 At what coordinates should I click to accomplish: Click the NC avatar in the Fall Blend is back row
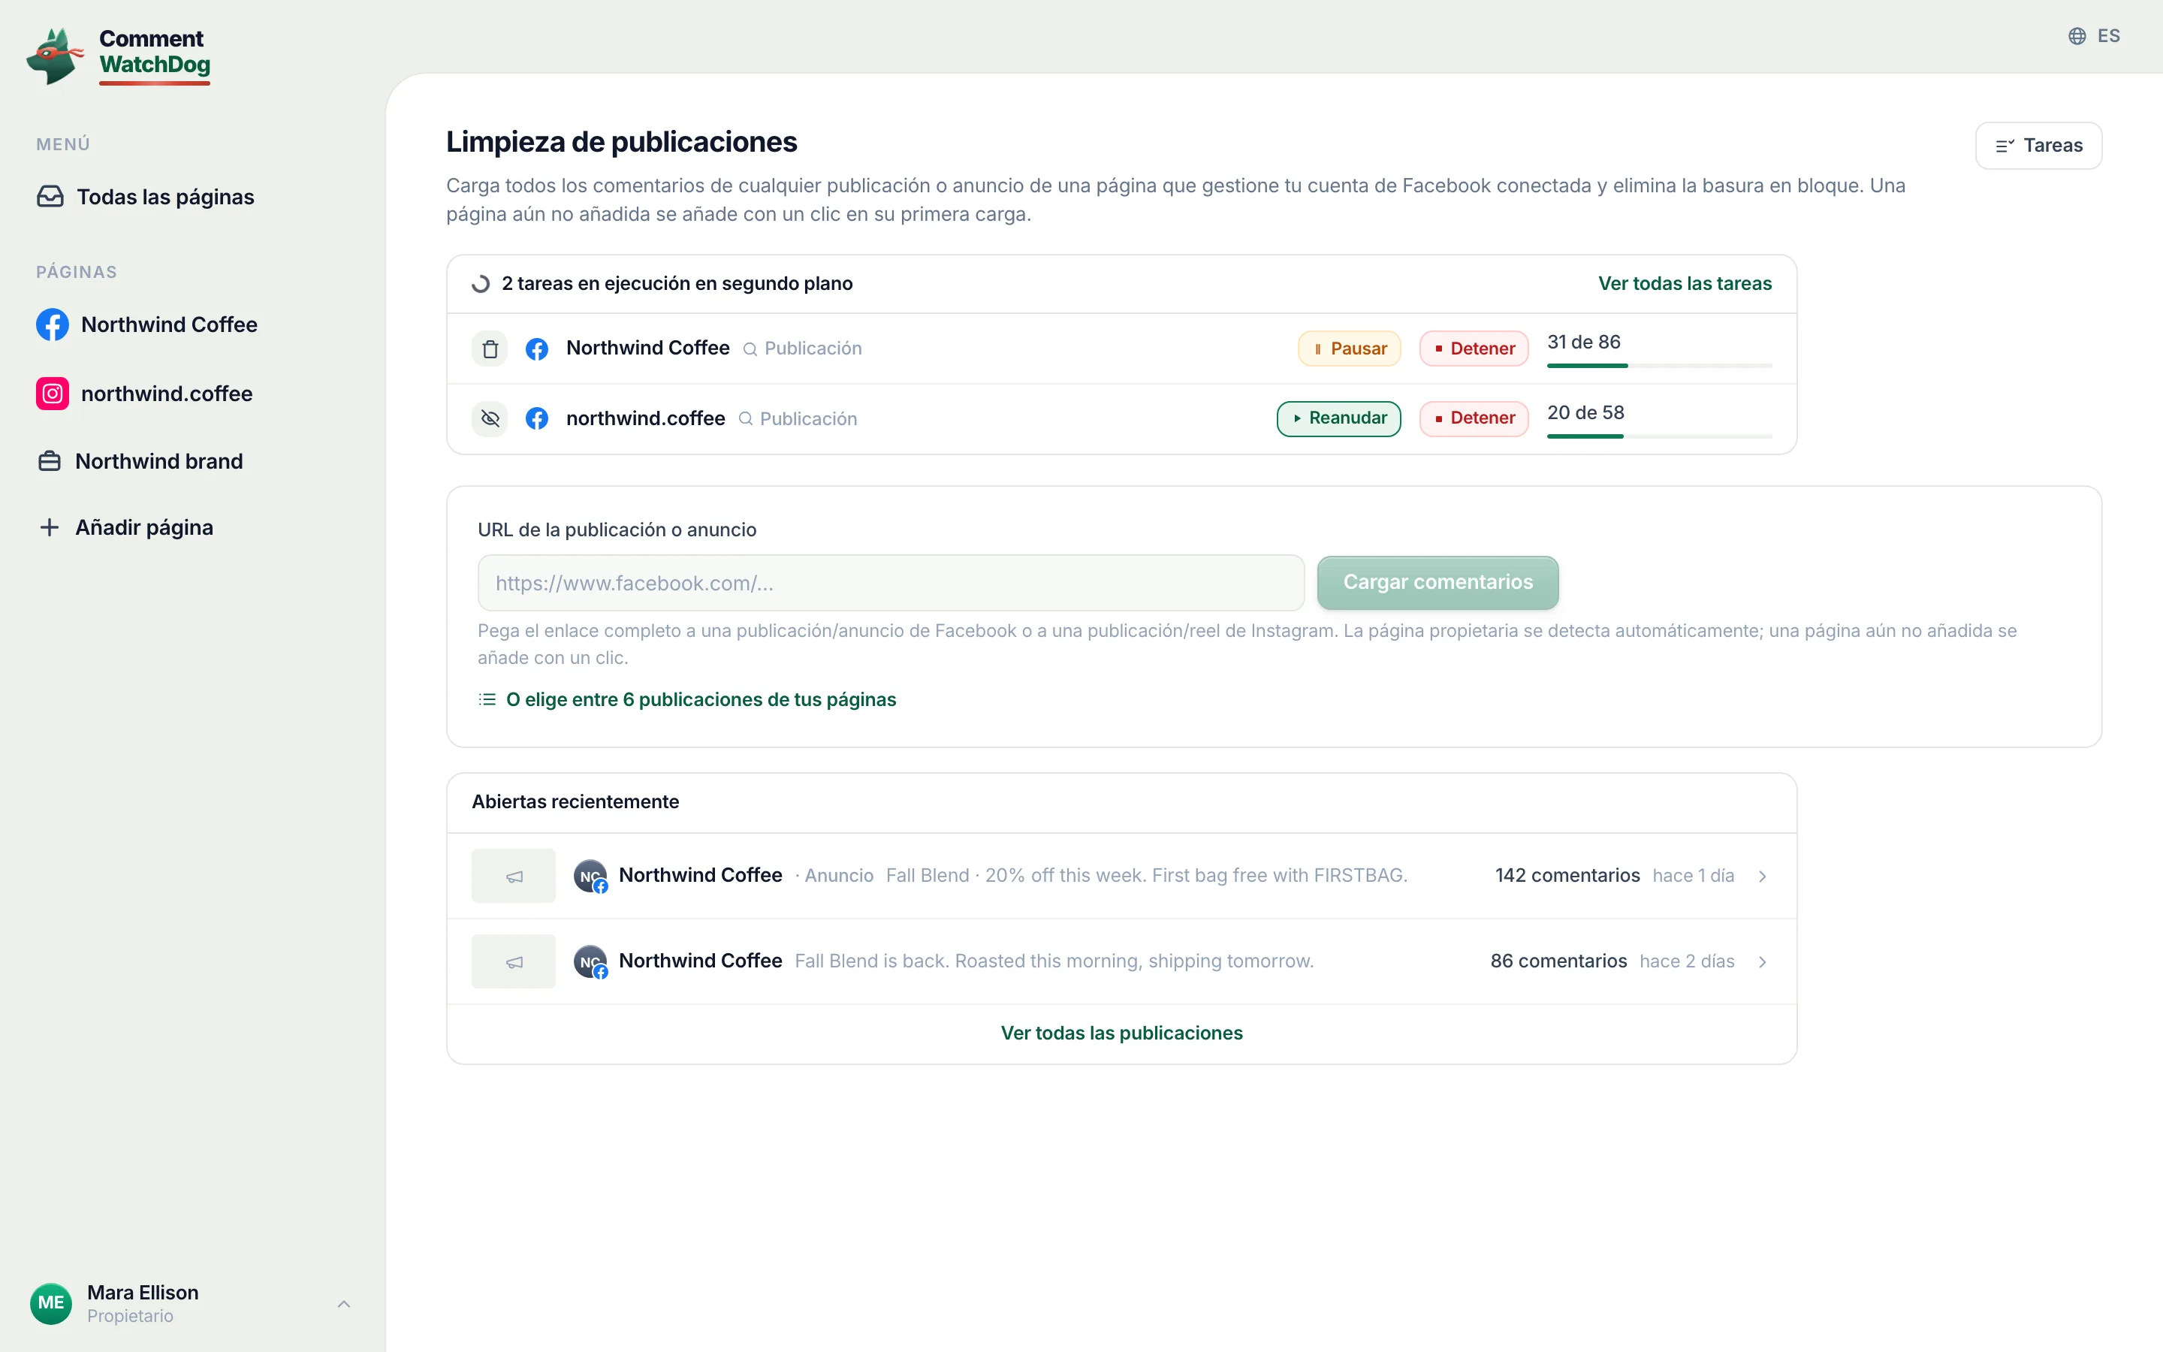pos(590,962)
